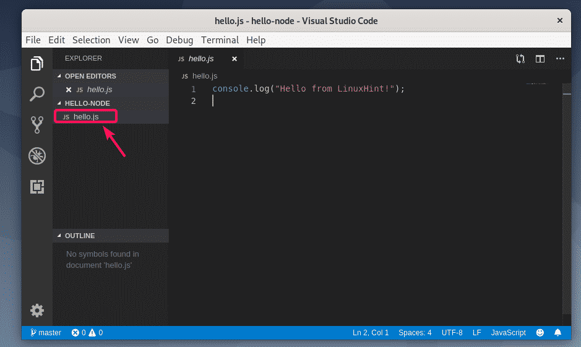This screenshot has width=581, height=347.
Task: Open the editor More Actions ellipsis
Action: click(x=560, y=59)
